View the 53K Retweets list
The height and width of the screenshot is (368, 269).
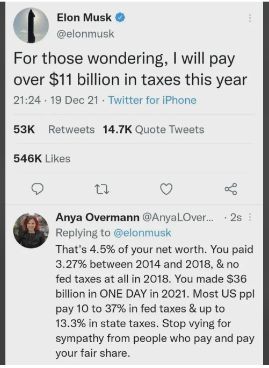pyautogui.click(x=54, y=129)
